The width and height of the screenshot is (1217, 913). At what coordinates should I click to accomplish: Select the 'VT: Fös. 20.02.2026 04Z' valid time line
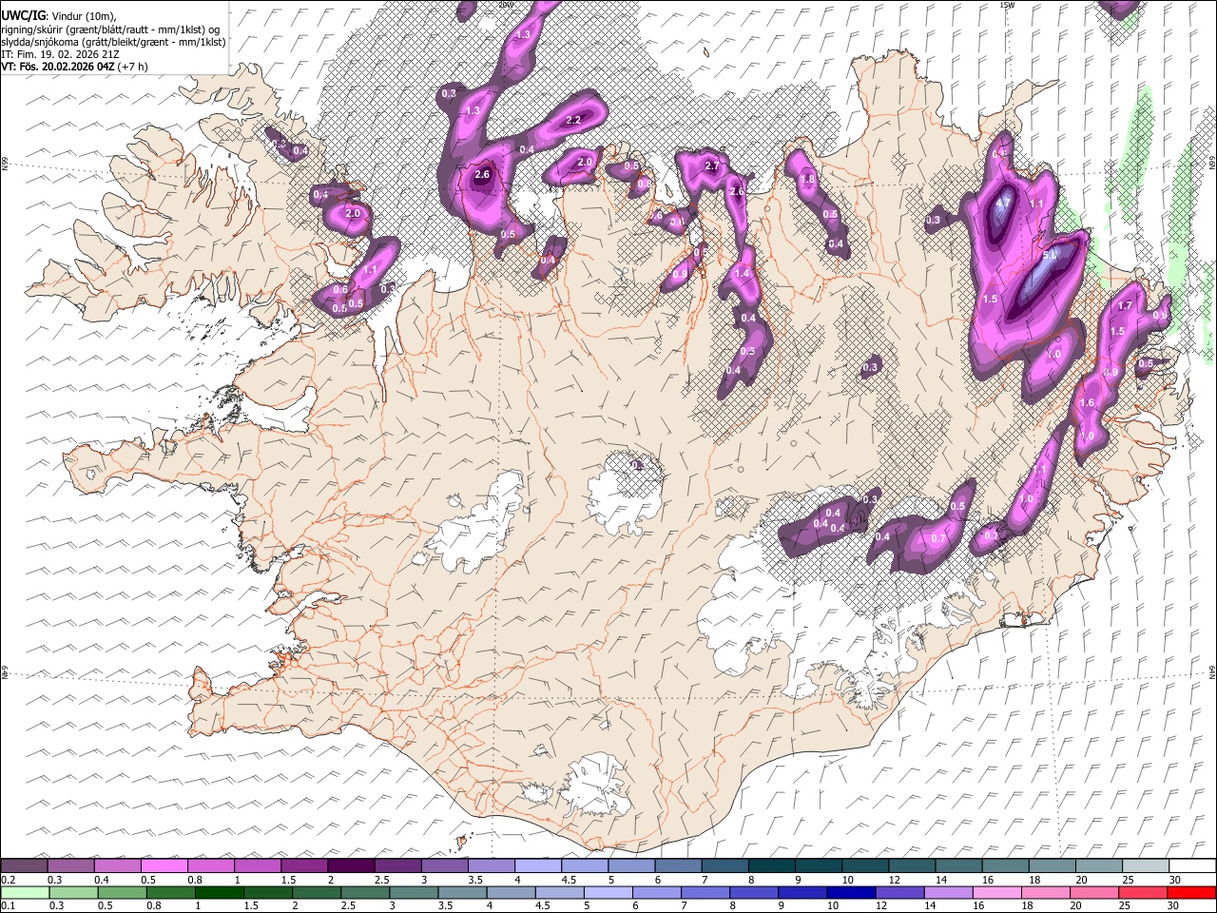click(57, 67)
